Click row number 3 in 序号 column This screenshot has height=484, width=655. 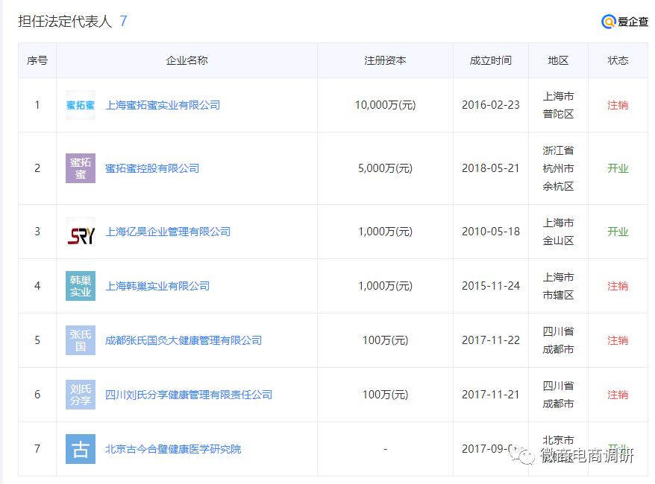[37, 232]
